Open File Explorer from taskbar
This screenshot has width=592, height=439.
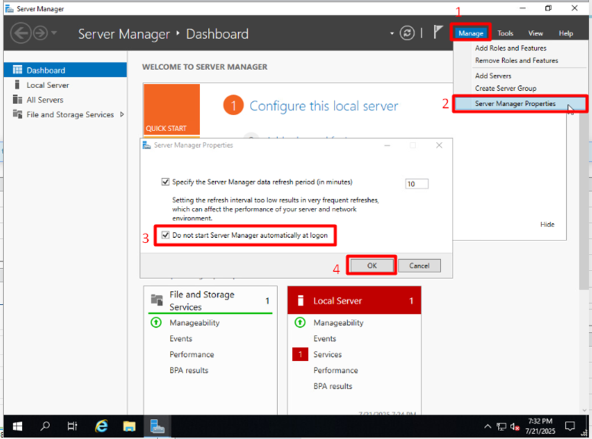(x=129, y=426)
